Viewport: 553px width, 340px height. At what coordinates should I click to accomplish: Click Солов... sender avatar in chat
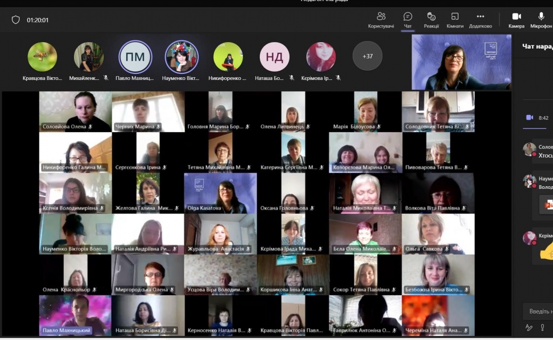pyautogui.click(x=529, y=149)
